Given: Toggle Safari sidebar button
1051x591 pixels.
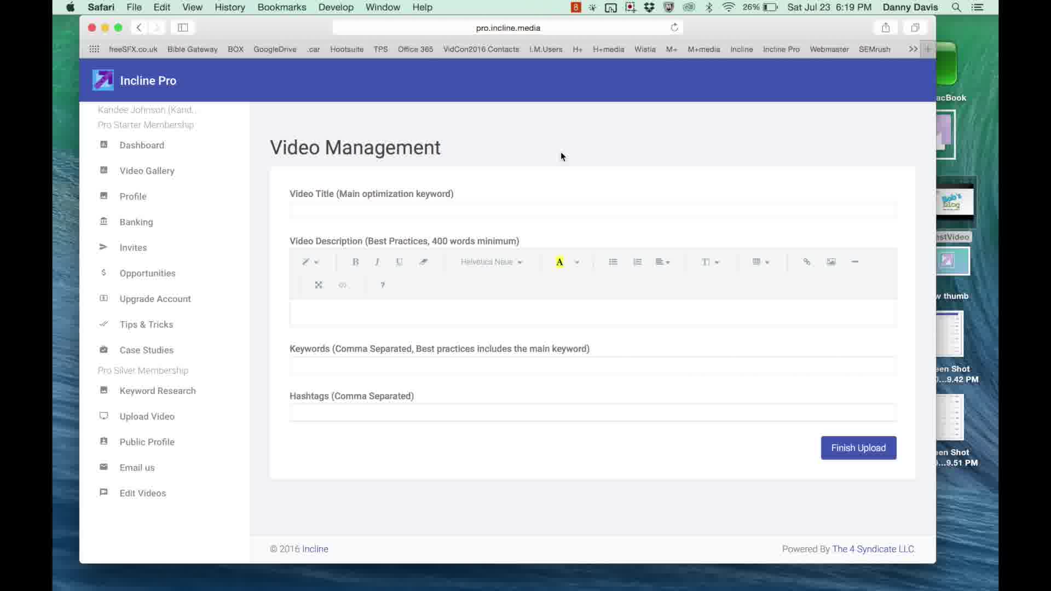Looking at the screenshot, I should click(x=183, y=27).
